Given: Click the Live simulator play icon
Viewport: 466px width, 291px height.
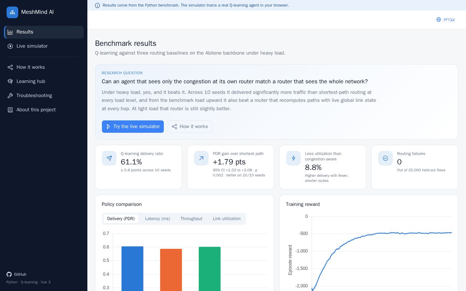Looking at the screenshot, I should pyautogui.click(x=10, y=46).
